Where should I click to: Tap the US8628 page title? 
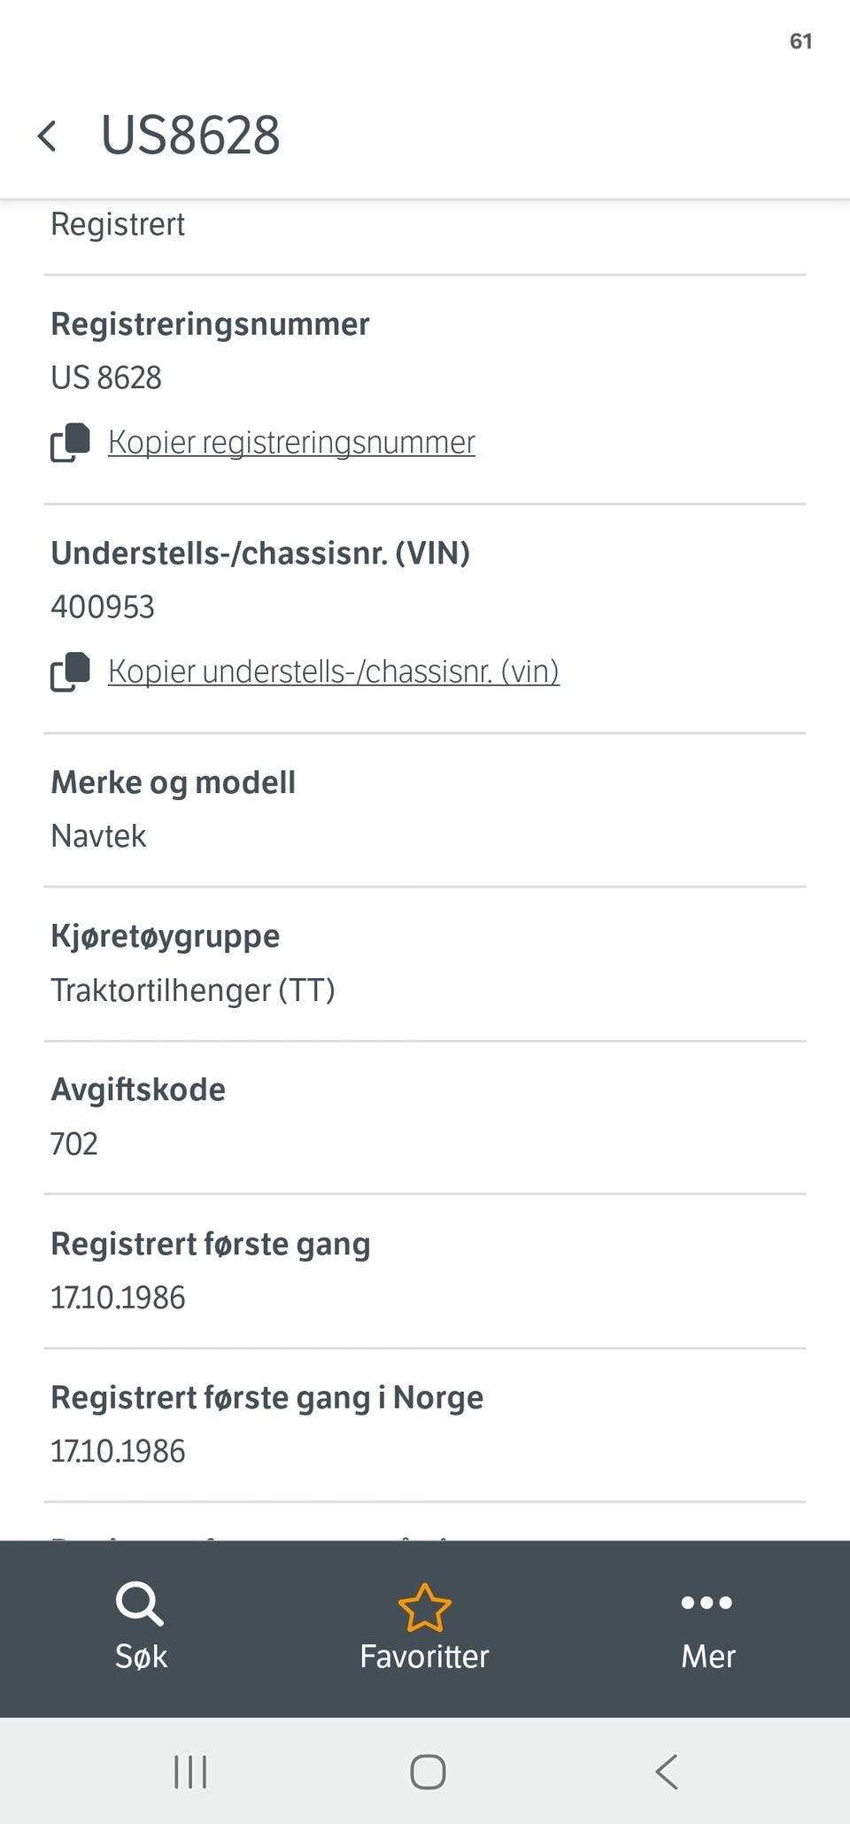point(190,136)
